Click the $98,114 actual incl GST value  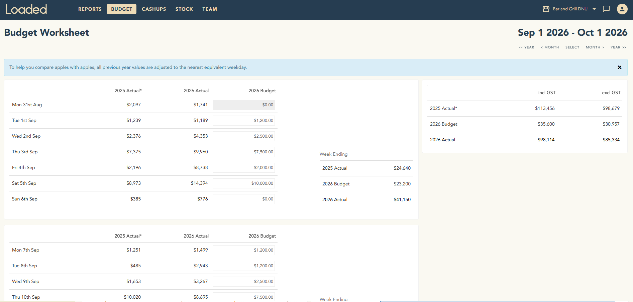click(546, 140)
